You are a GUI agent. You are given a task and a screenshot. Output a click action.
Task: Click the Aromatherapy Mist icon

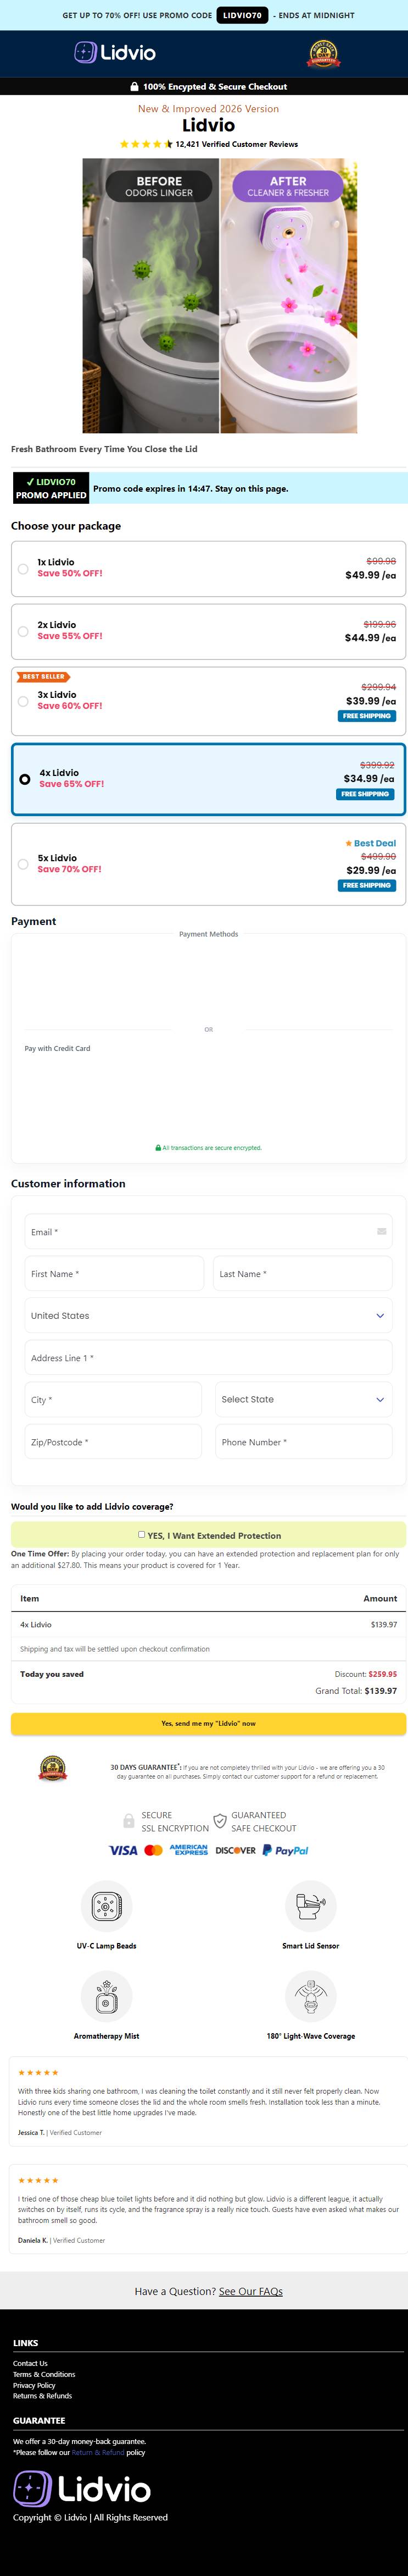point(107,1997)
